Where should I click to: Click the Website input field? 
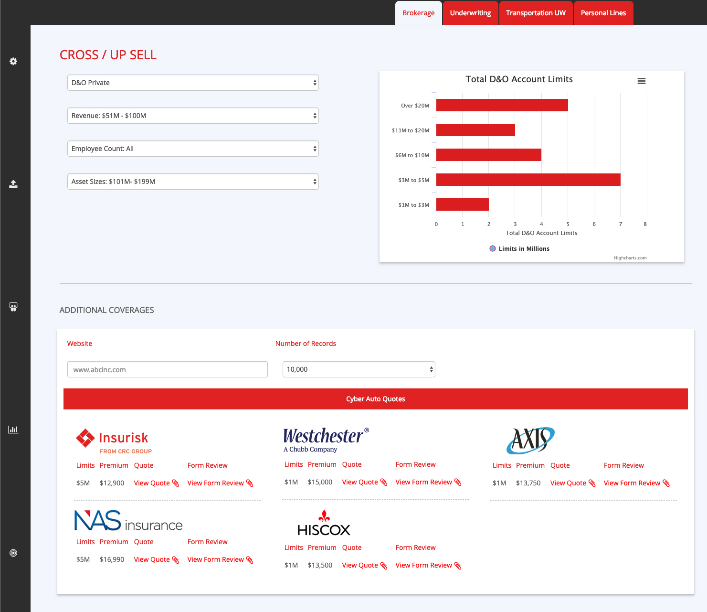pyautogui.click(x=167, y=369)
